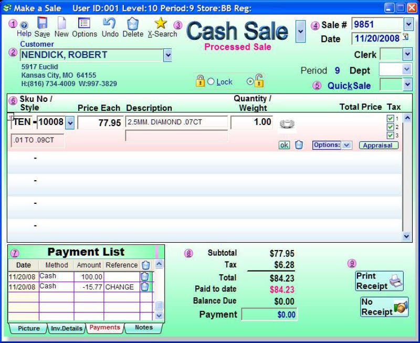Expand the line item Options dropdown
Viewport: 420px width, 343px height.
tap(346, 145)
